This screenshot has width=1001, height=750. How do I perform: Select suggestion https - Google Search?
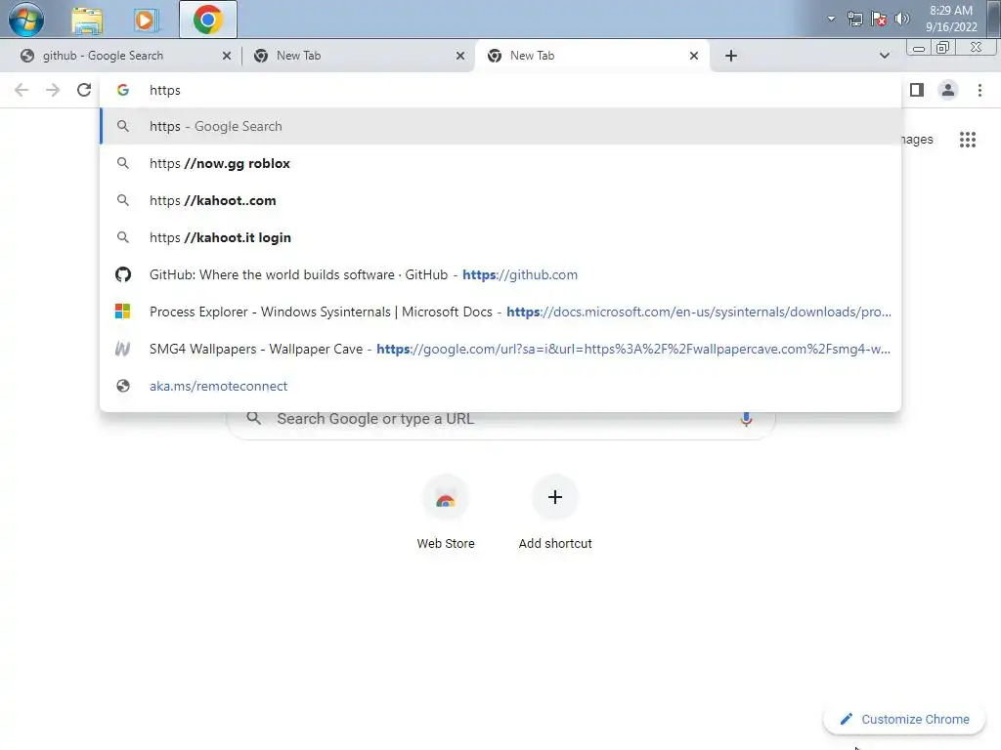pos(500,126)
